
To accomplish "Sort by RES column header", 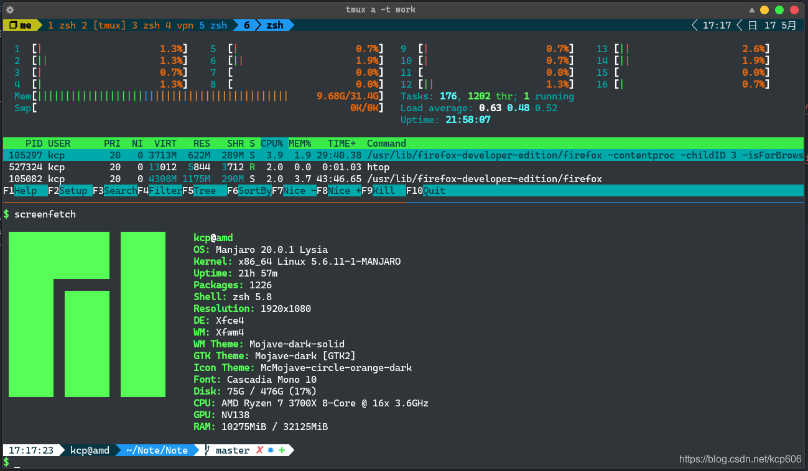I will tap(202, 144).
